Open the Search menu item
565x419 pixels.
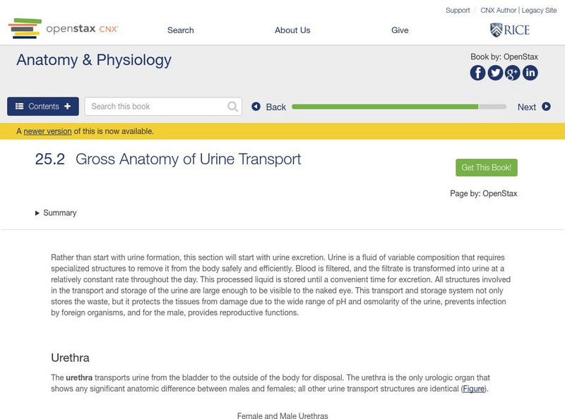[x=181, y=30]
